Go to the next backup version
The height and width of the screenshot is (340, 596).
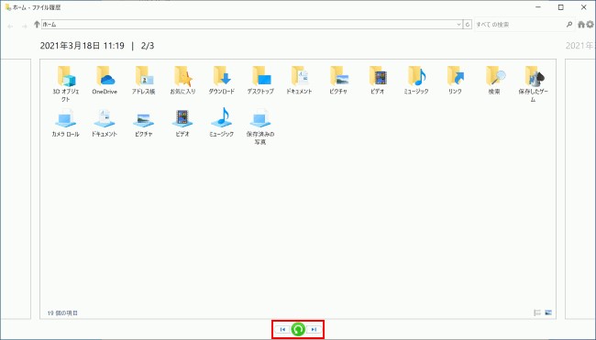314,329
